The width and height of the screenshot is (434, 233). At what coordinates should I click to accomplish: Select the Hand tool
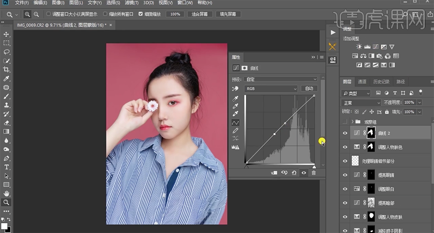pos(7,194)
